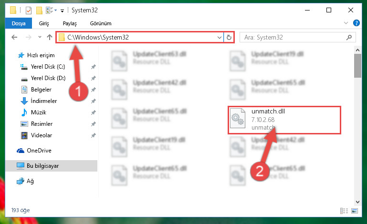Viewport: 367px width, 224px height.
Task: Open the recent locations dropdown arrow
Action: 40,37
